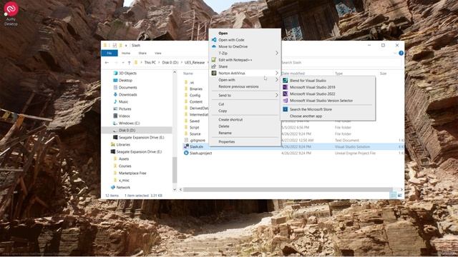Open the View ribbon tab
This screenshot has height=257, width=458.
pyautogui.click(x=158, y=53)
